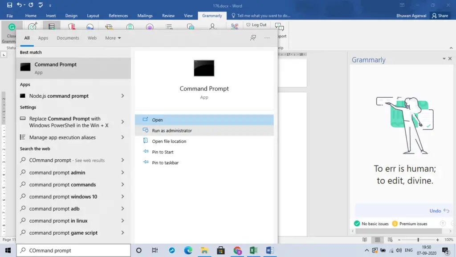The image size is (456, 257).
Task: Open the References ribbon tab
Action: (x=118, y=16)
